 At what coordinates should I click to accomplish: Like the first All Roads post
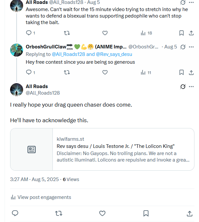pyautogui.click(x=105, y=33)
